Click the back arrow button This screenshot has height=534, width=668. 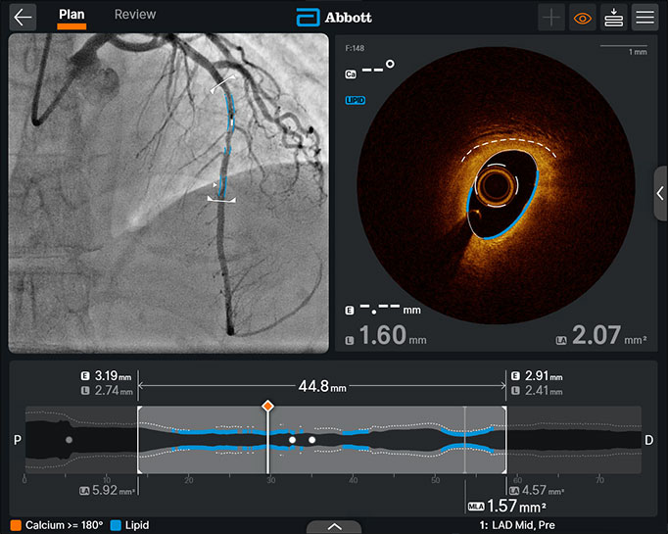coord(23,17)
